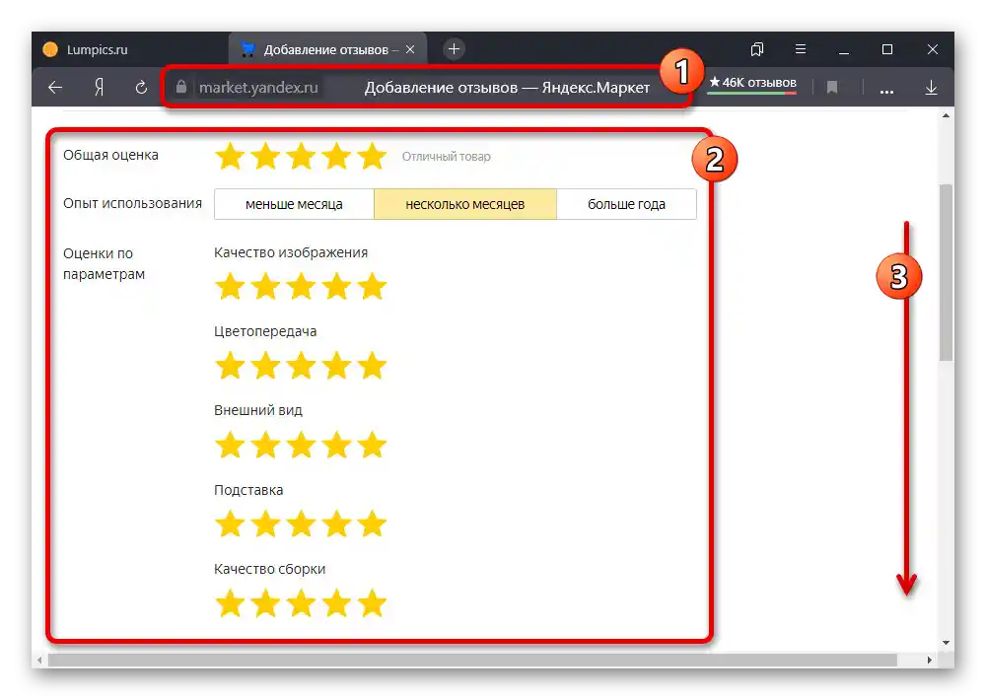Reload the current page
The height and width of the screenshot is (700, 986).
pos(140,87)
